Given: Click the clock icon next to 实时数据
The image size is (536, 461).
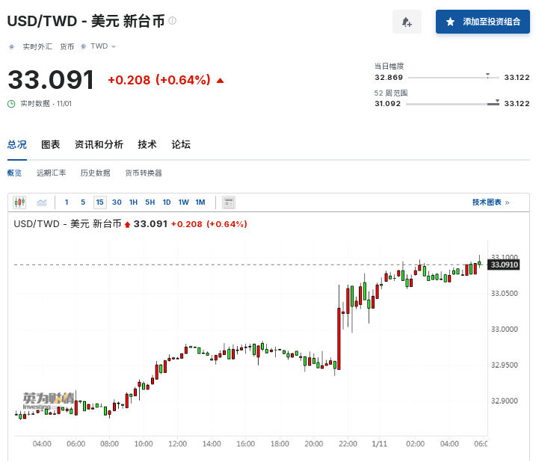Looking at the screenshot, I should click(11, 104).
